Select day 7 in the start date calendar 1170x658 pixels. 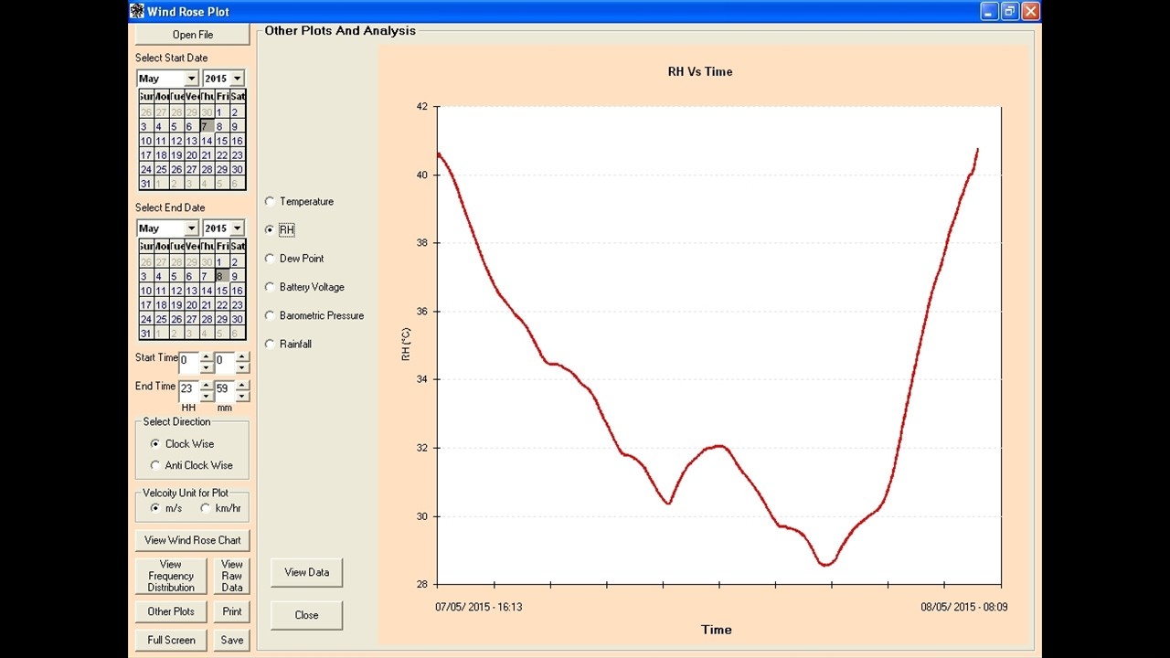point(207,126)
